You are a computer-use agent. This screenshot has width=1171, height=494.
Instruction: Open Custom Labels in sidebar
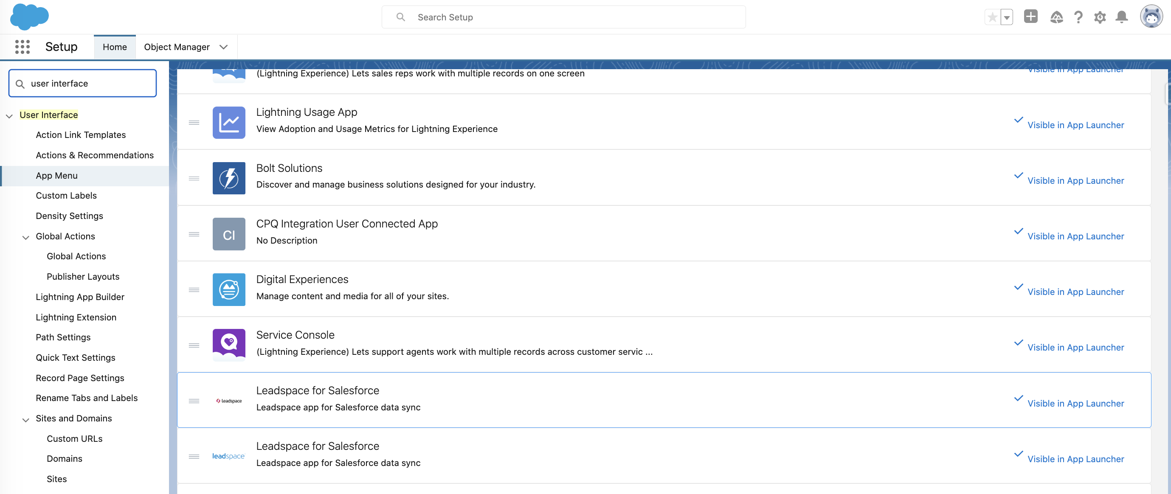click(x=66, y=195)
